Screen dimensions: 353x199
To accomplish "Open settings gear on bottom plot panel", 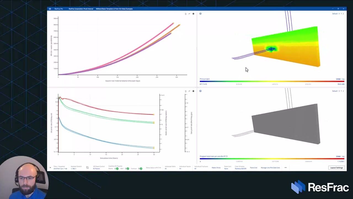I will 193,91.
